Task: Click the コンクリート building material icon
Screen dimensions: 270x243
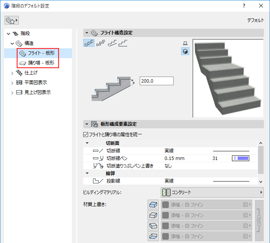Action: 166,192
